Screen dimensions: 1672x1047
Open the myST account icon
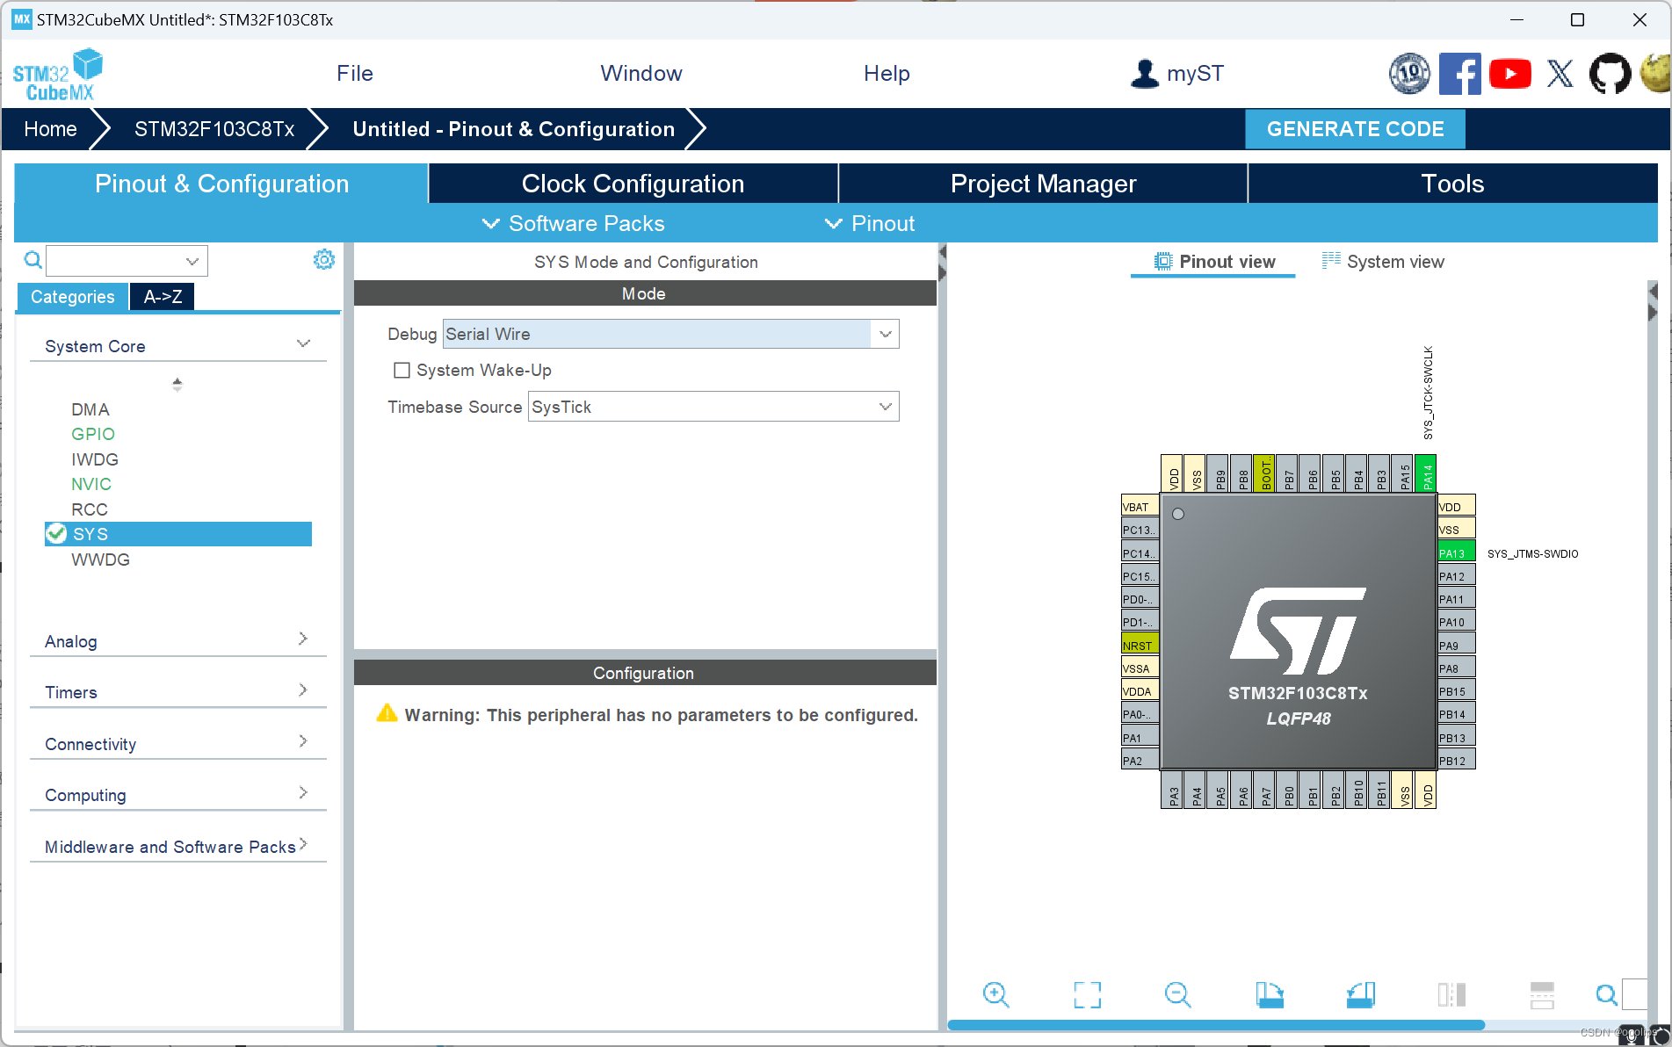[1144, 74]
